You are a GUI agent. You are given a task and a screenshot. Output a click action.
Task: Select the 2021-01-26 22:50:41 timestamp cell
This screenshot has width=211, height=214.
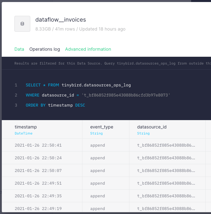coord(38,145)
